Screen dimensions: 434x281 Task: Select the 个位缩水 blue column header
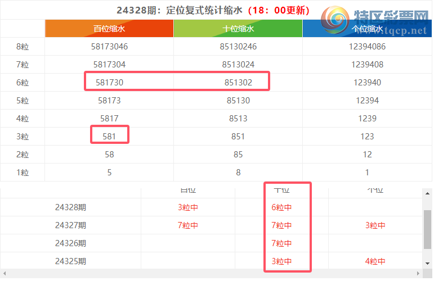tap(367, 29)
